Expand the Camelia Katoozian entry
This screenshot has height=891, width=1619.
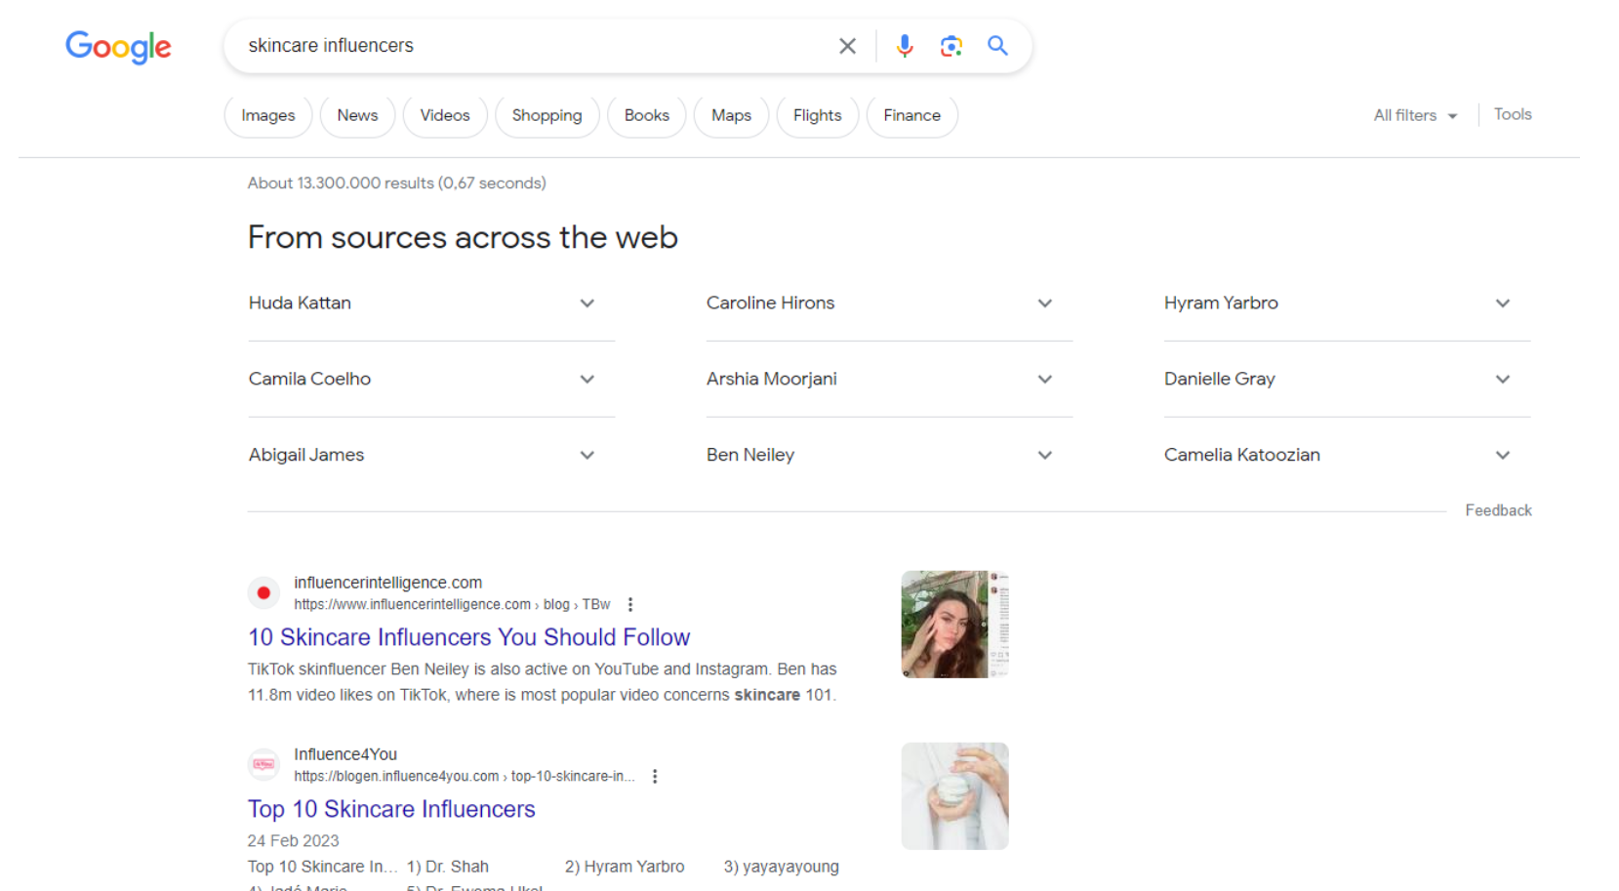(1347, 456)
